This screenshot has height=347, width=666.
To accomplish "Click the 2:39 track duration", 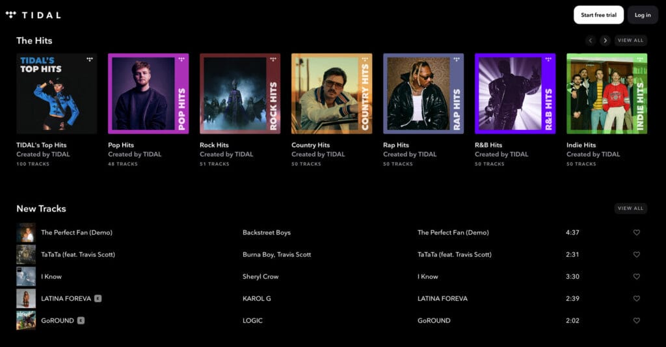I will [572, 299].
